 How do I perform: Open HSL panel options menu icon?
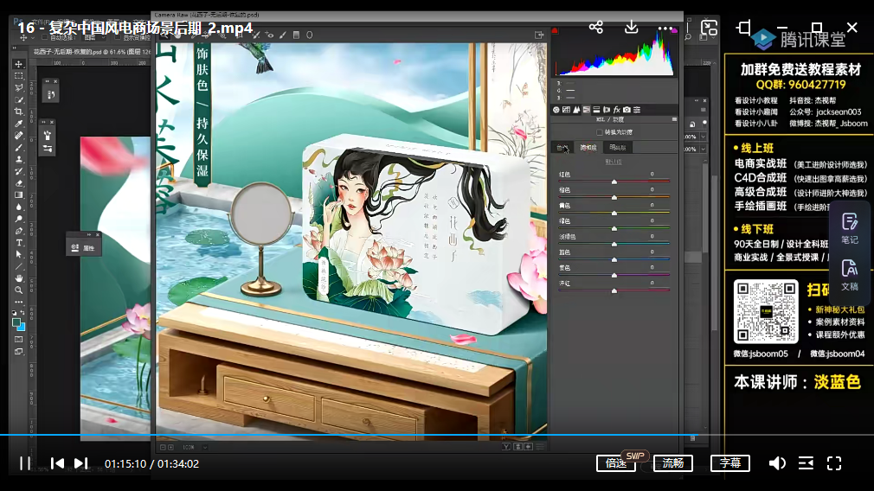tap(674, 119)
